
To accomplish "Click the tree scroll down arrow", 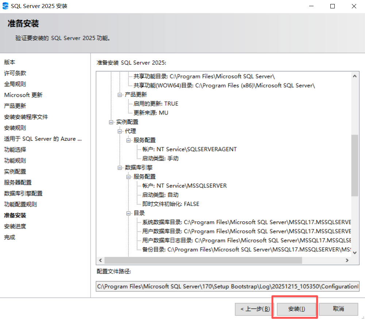I will pos(354,253).
